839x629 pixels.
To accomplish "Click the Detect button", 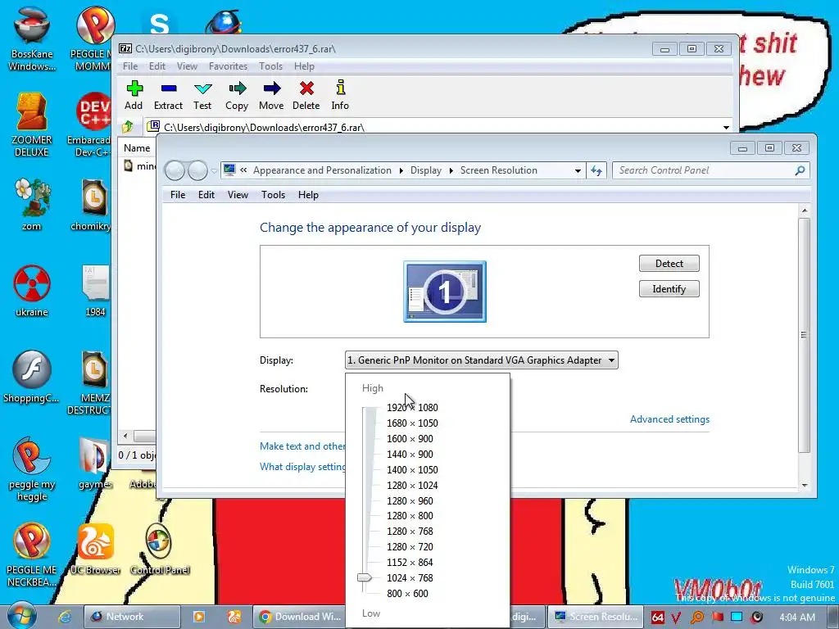I will click(x=669, y=263).
